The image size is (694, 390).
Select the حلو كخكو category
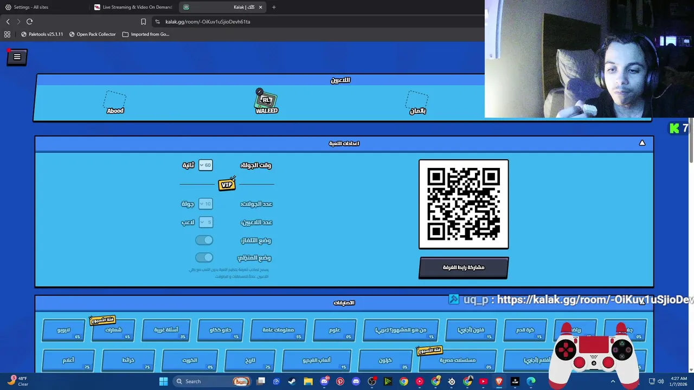click(x=220, y=330)
